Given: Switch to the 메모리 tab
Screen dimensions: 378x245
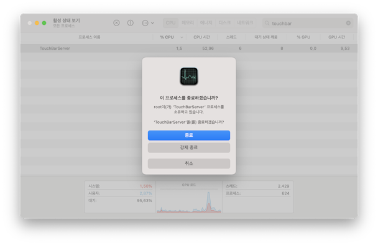Looking at the screenshot, I should [x=188, y=22].
